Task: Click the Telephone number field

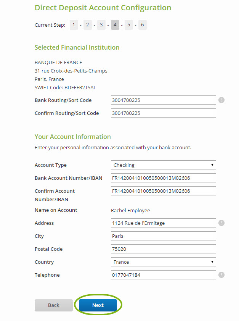Action: tap(164, 275)
